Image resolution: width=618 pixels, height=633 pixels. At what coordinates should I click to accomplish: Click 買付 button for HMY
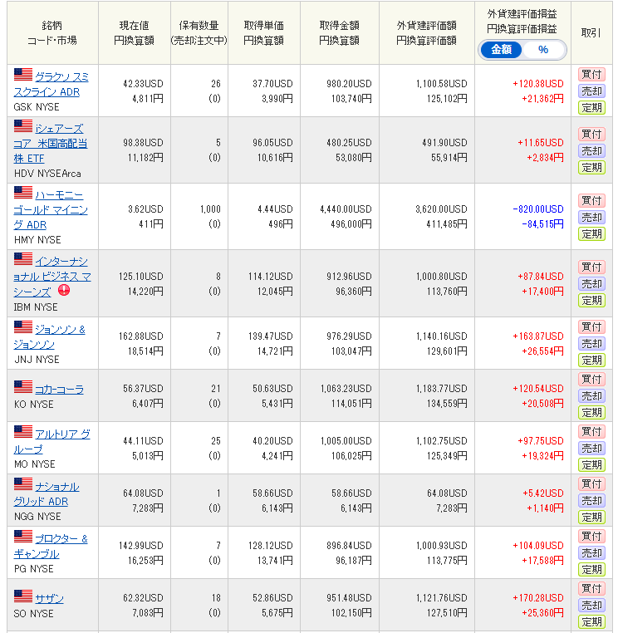pos(591,201)
